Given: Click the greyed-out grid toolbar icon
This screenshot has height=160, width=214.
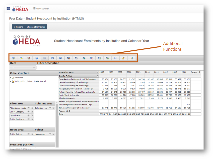Looking at the screenshot, I should 45,58.
